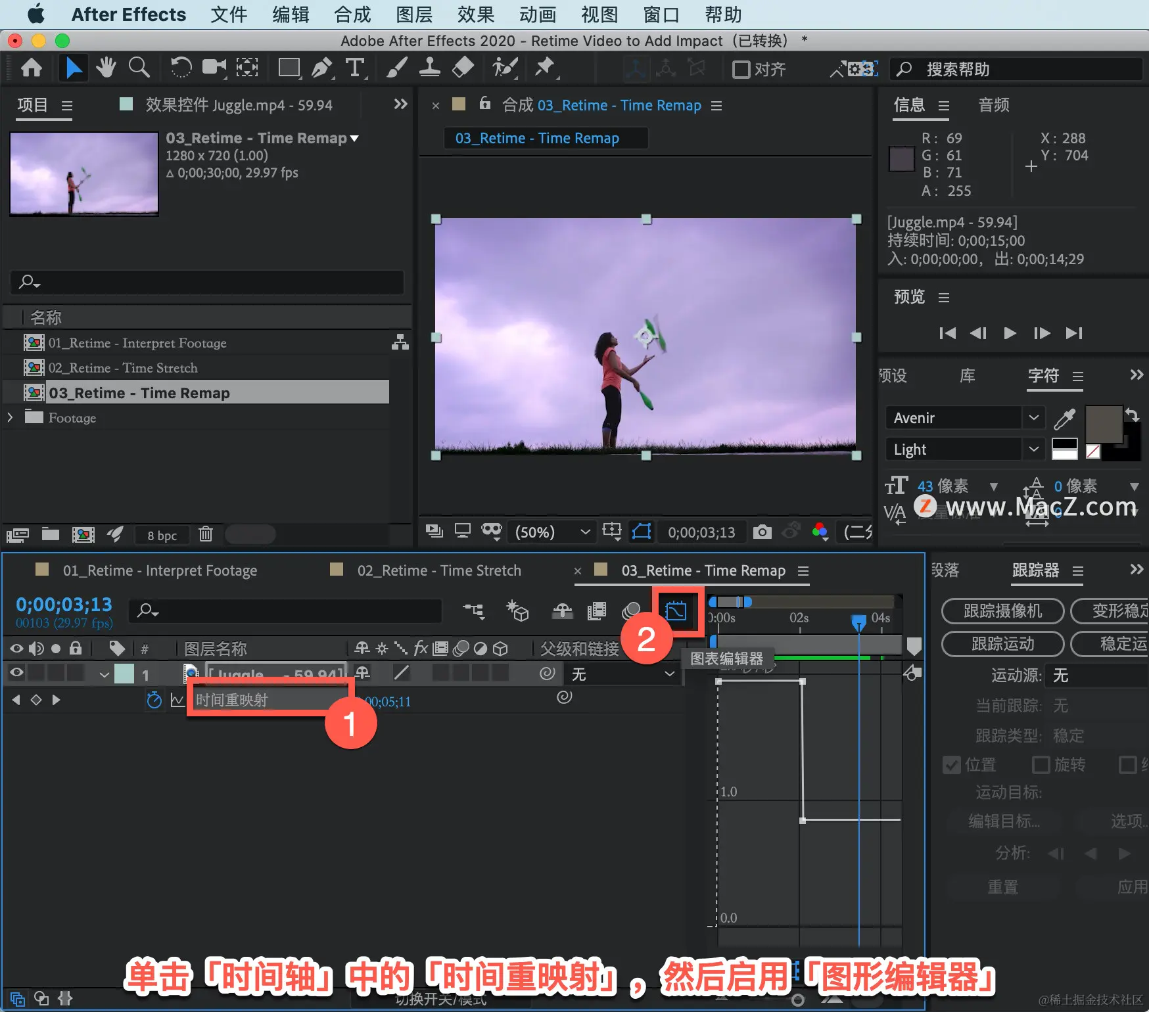Show channel and color management icon
This screenshot has width=1149, height=1012.
pos(820,531)
